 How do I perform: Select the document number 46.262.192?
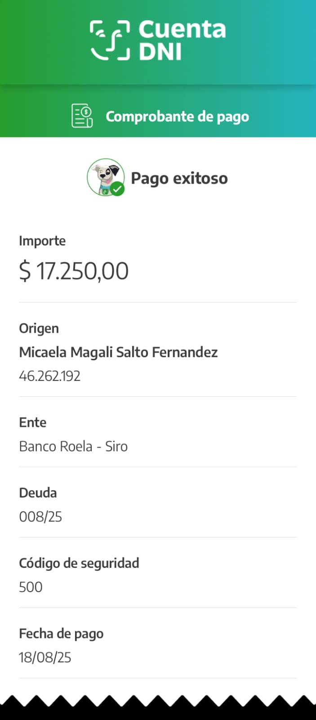pos(49,376)
